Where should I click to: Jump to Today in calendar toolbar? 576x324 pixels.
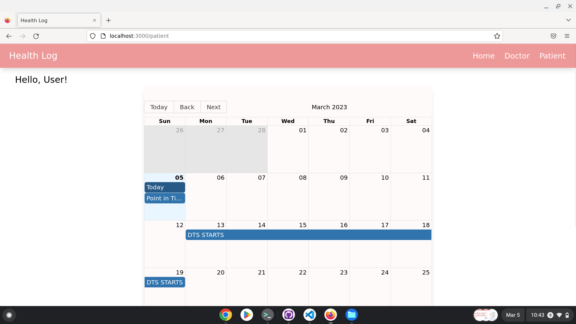pos(159,107)
